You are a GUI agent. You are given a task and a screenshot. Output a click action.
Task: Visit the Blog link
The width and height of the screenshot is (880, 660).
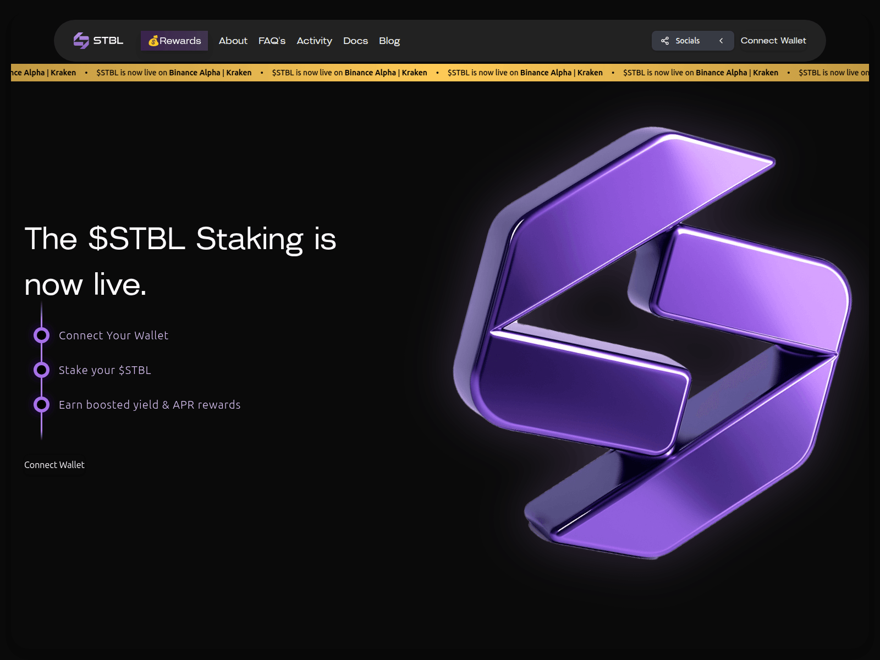[389, 41]
